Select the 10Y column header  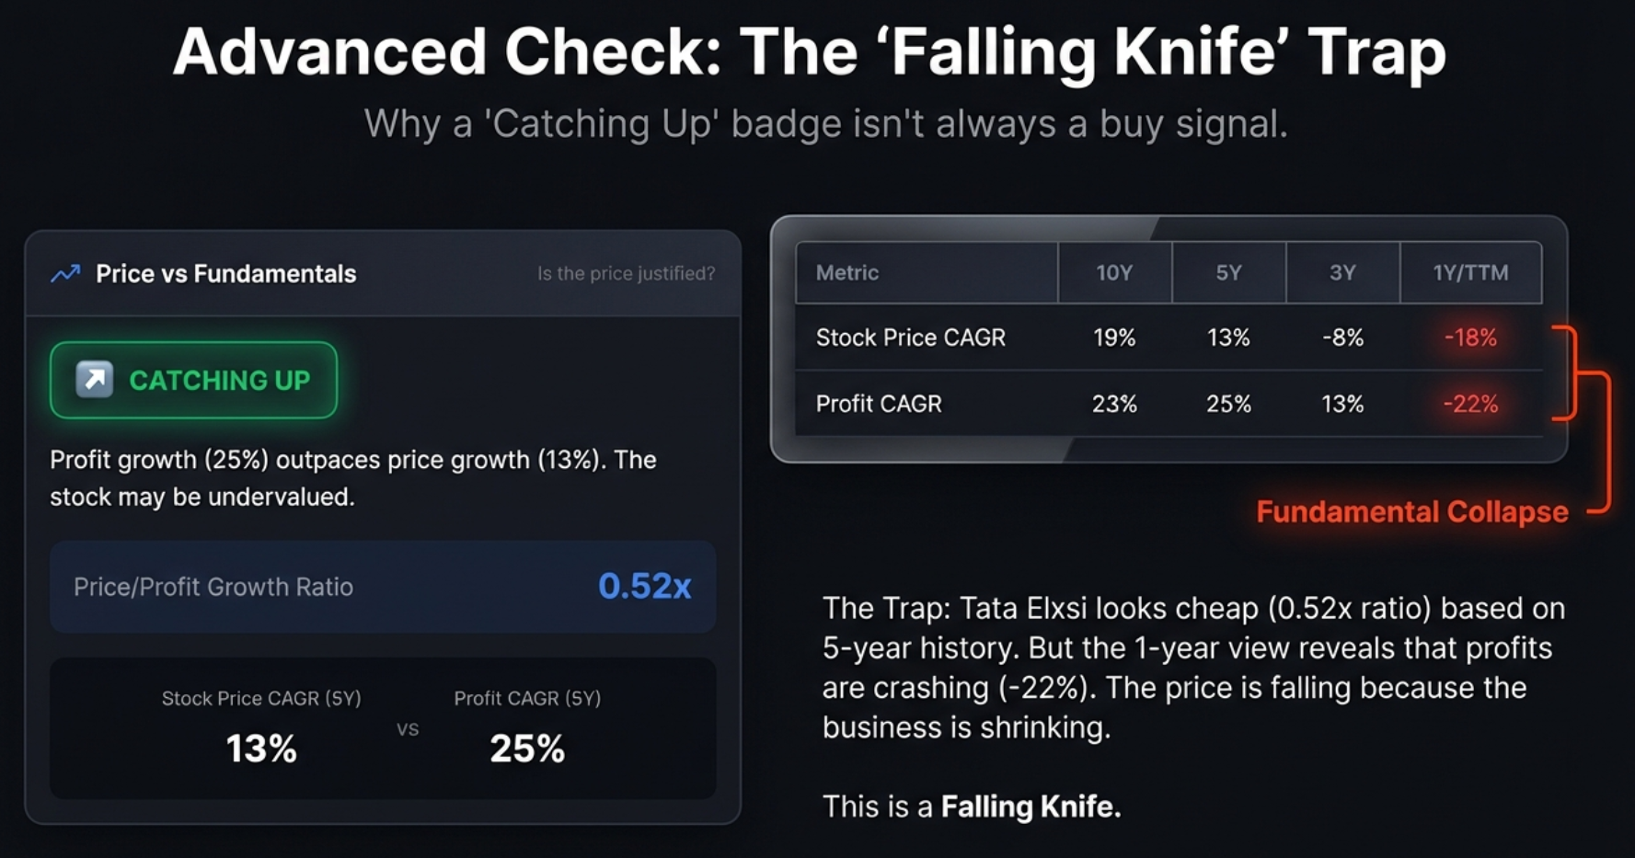(x=1113, y=273)
